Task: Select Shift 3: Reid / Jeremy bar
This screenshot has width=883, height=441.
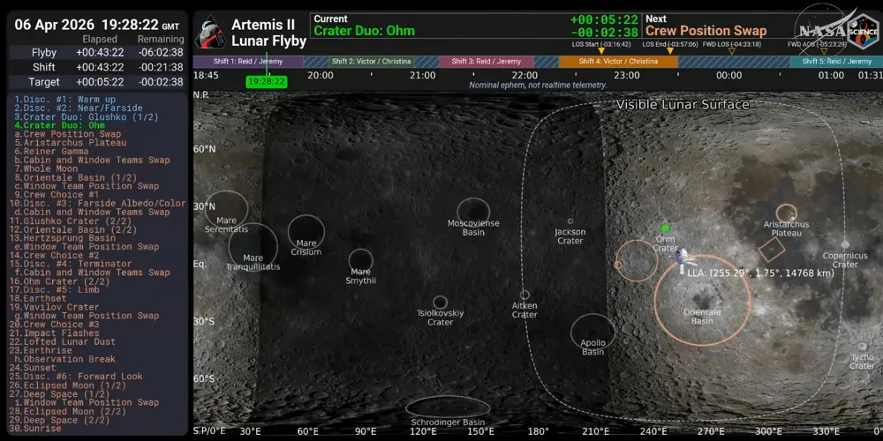Action: click(x=487, y=62)
